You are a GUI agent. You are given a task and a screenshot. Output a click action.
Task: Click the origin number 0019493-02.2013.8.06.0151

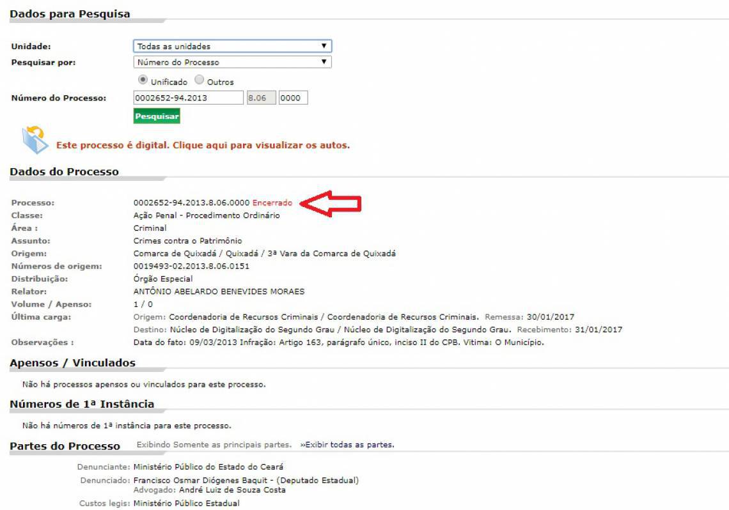pos(191,266)
